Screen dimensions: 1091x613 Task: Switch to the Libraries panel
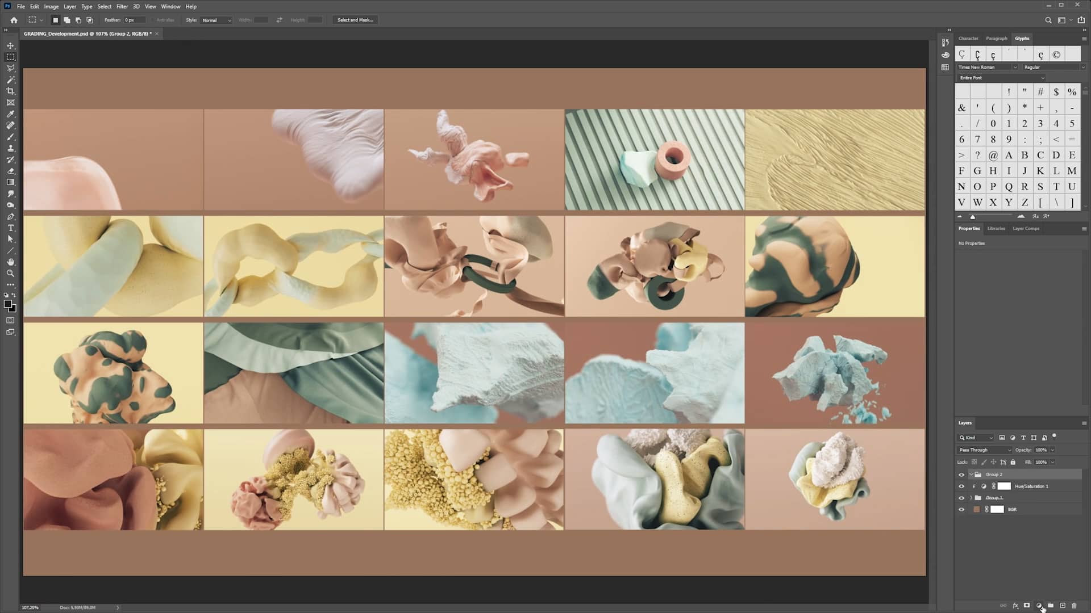[x=996, y=228]
